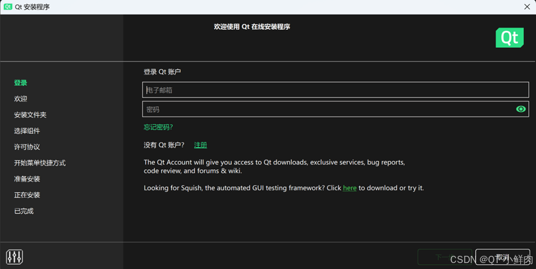
Task: Focus the 电子邮箱 email field
Action: click(x=335, y=90)
